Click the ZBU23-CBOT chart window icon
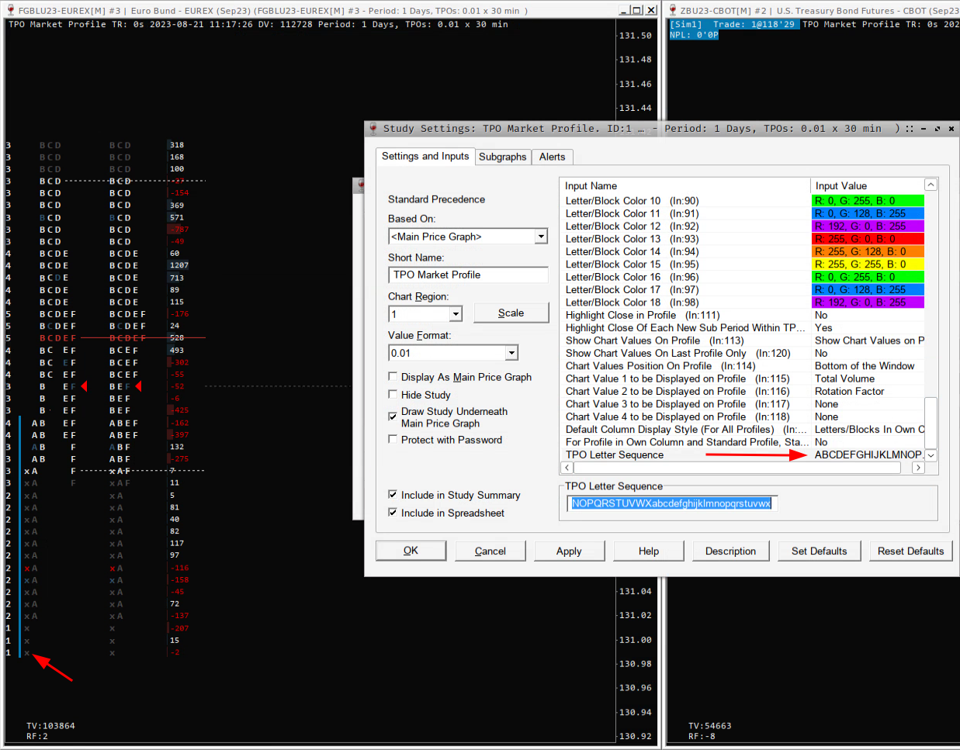The image size is (960, 750). 673,11
